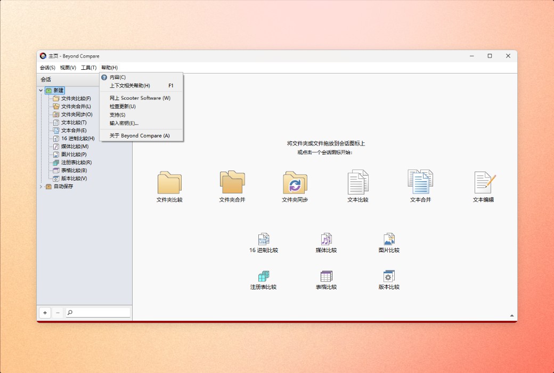Close the Beyond Compare window
The height and width of the screenshot is (373, 554).
[508, 56]
